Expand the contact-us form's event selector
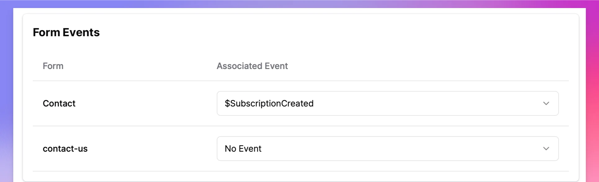This screenshot has width=599, height=182. pos(387,149)
